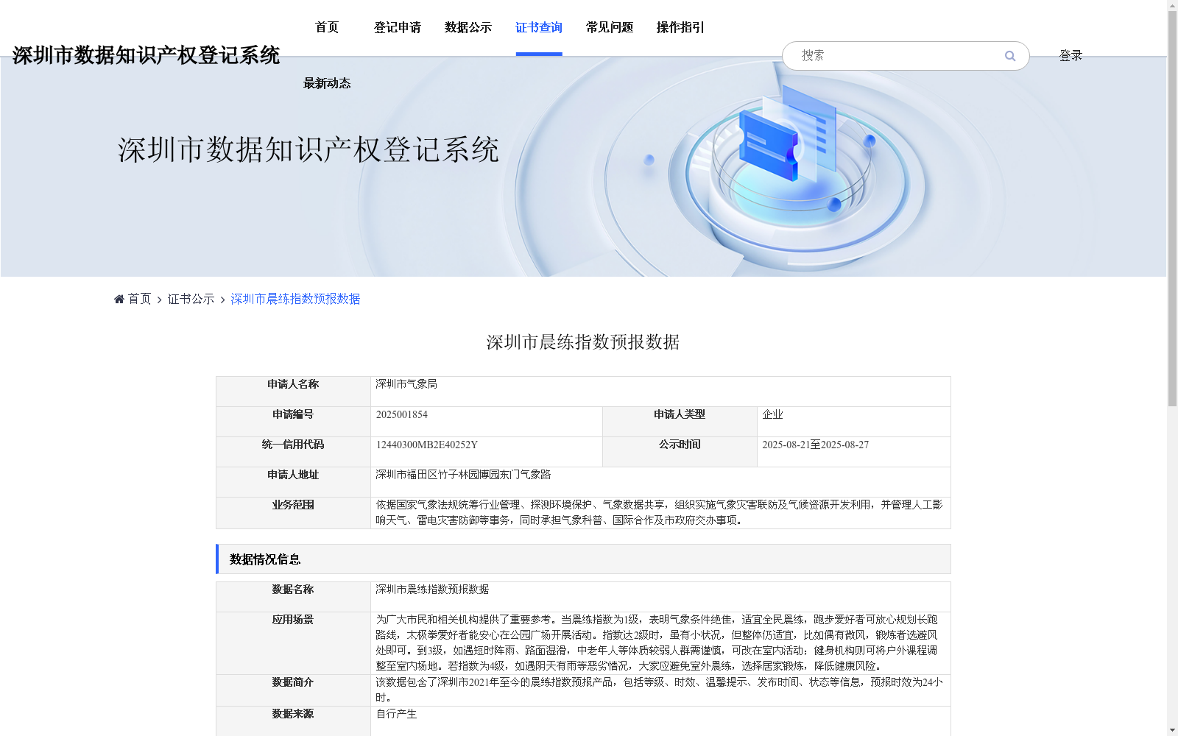This screenshot has width=1178, height=736.
Task: Click the 登录 login link
Action: (x=1071, y=55)
